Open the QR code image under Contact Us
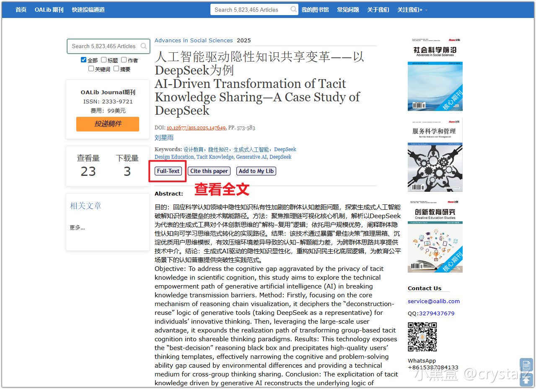The image size is (536, 389). [422, 337]
